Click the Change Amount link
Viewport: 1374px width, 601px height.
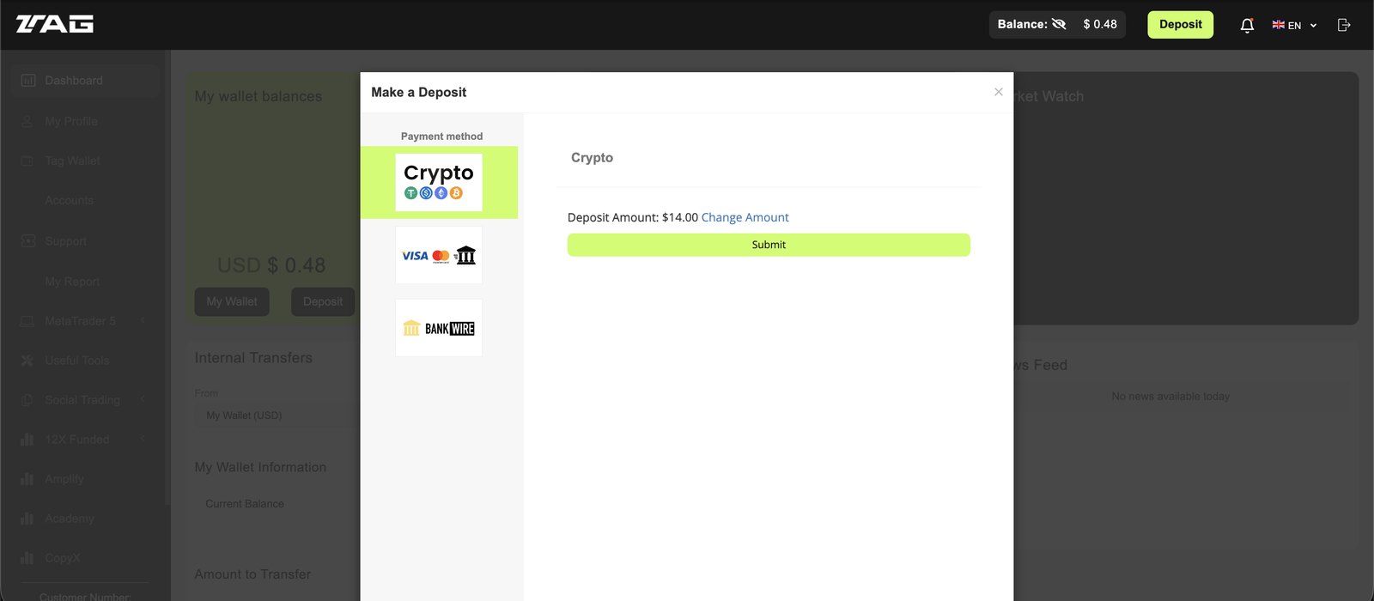click(x=745, y=217)
